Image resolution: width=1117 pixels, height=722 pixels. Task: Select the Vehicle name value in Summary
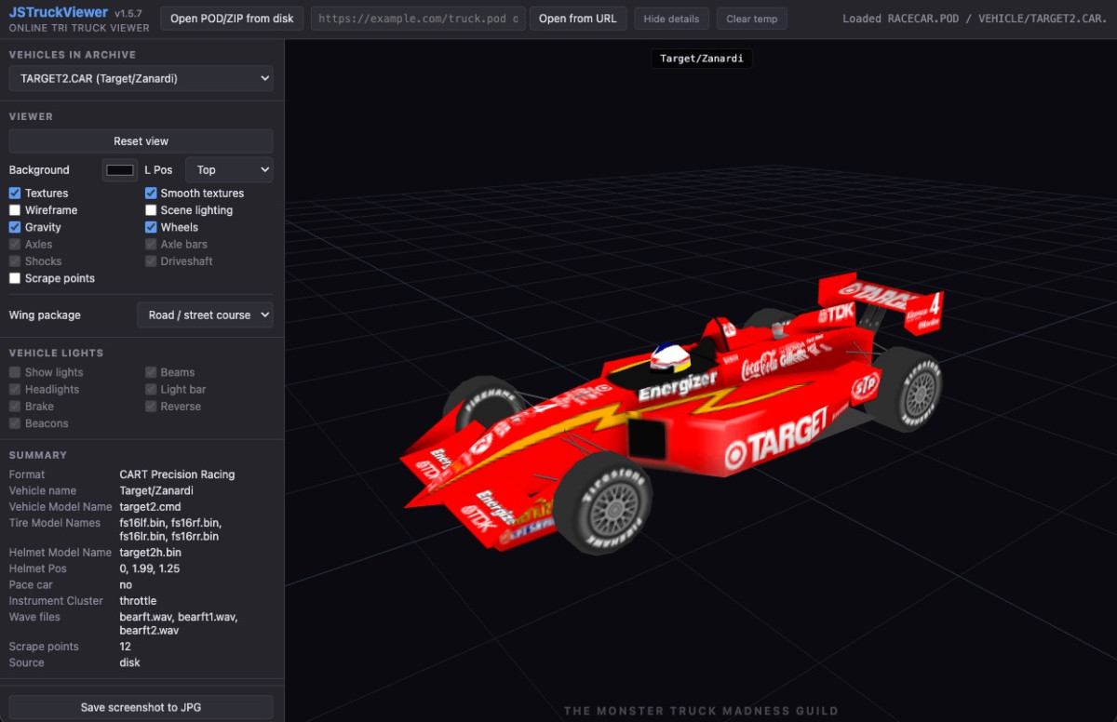tap(156, 490)
